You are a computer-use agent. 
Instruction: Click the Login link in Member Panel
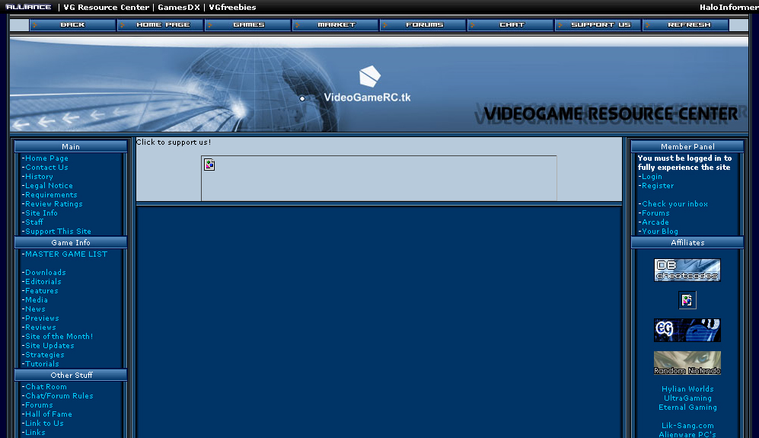pyautogui.click(x=652, y=177)
